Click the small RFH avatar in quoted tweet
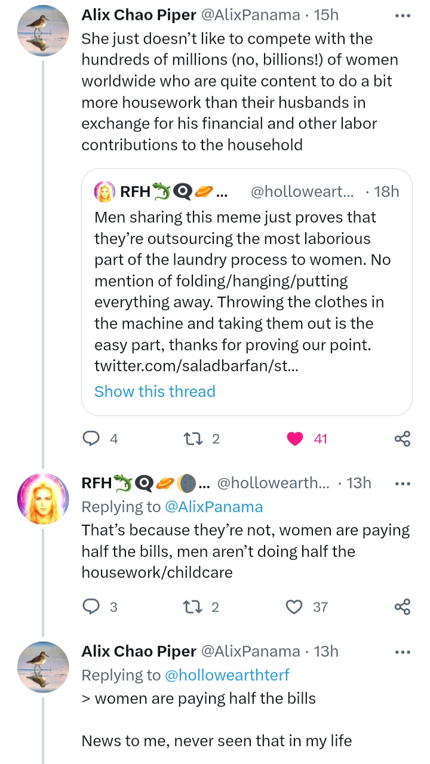Viewport: 430px width, 764px height. pos(105,192)
